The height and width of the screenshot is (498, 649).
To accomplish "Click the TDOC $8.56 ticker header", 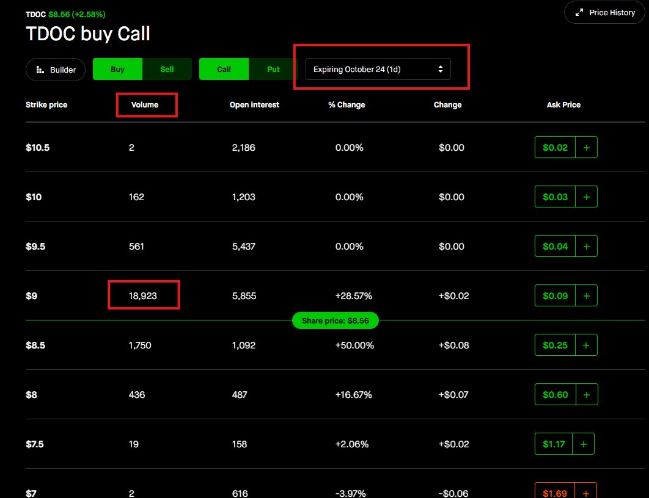I will pyautogui.click(x=65, y=15).
